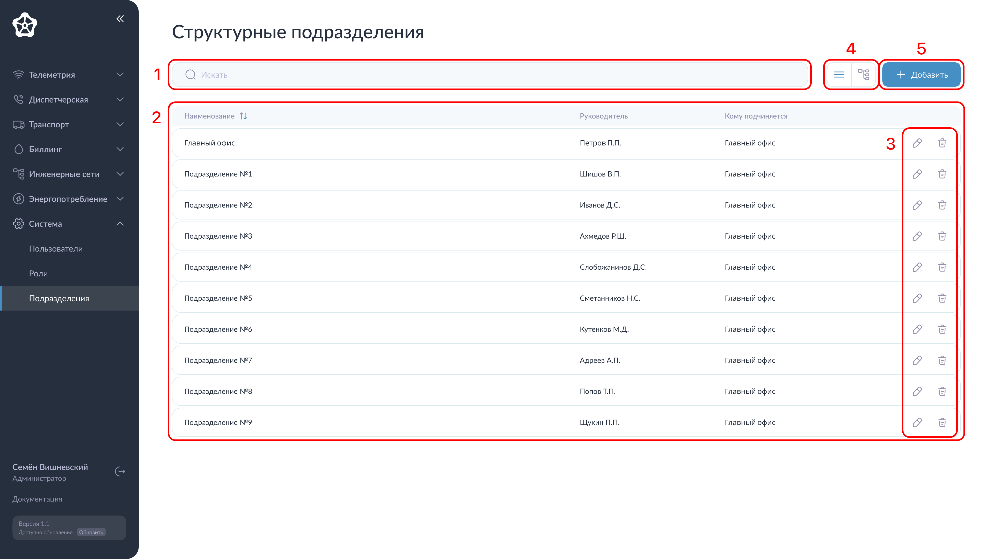Click the search magnifier icon
The height and width of the screenshot is (559, 994).
(191, 75)
